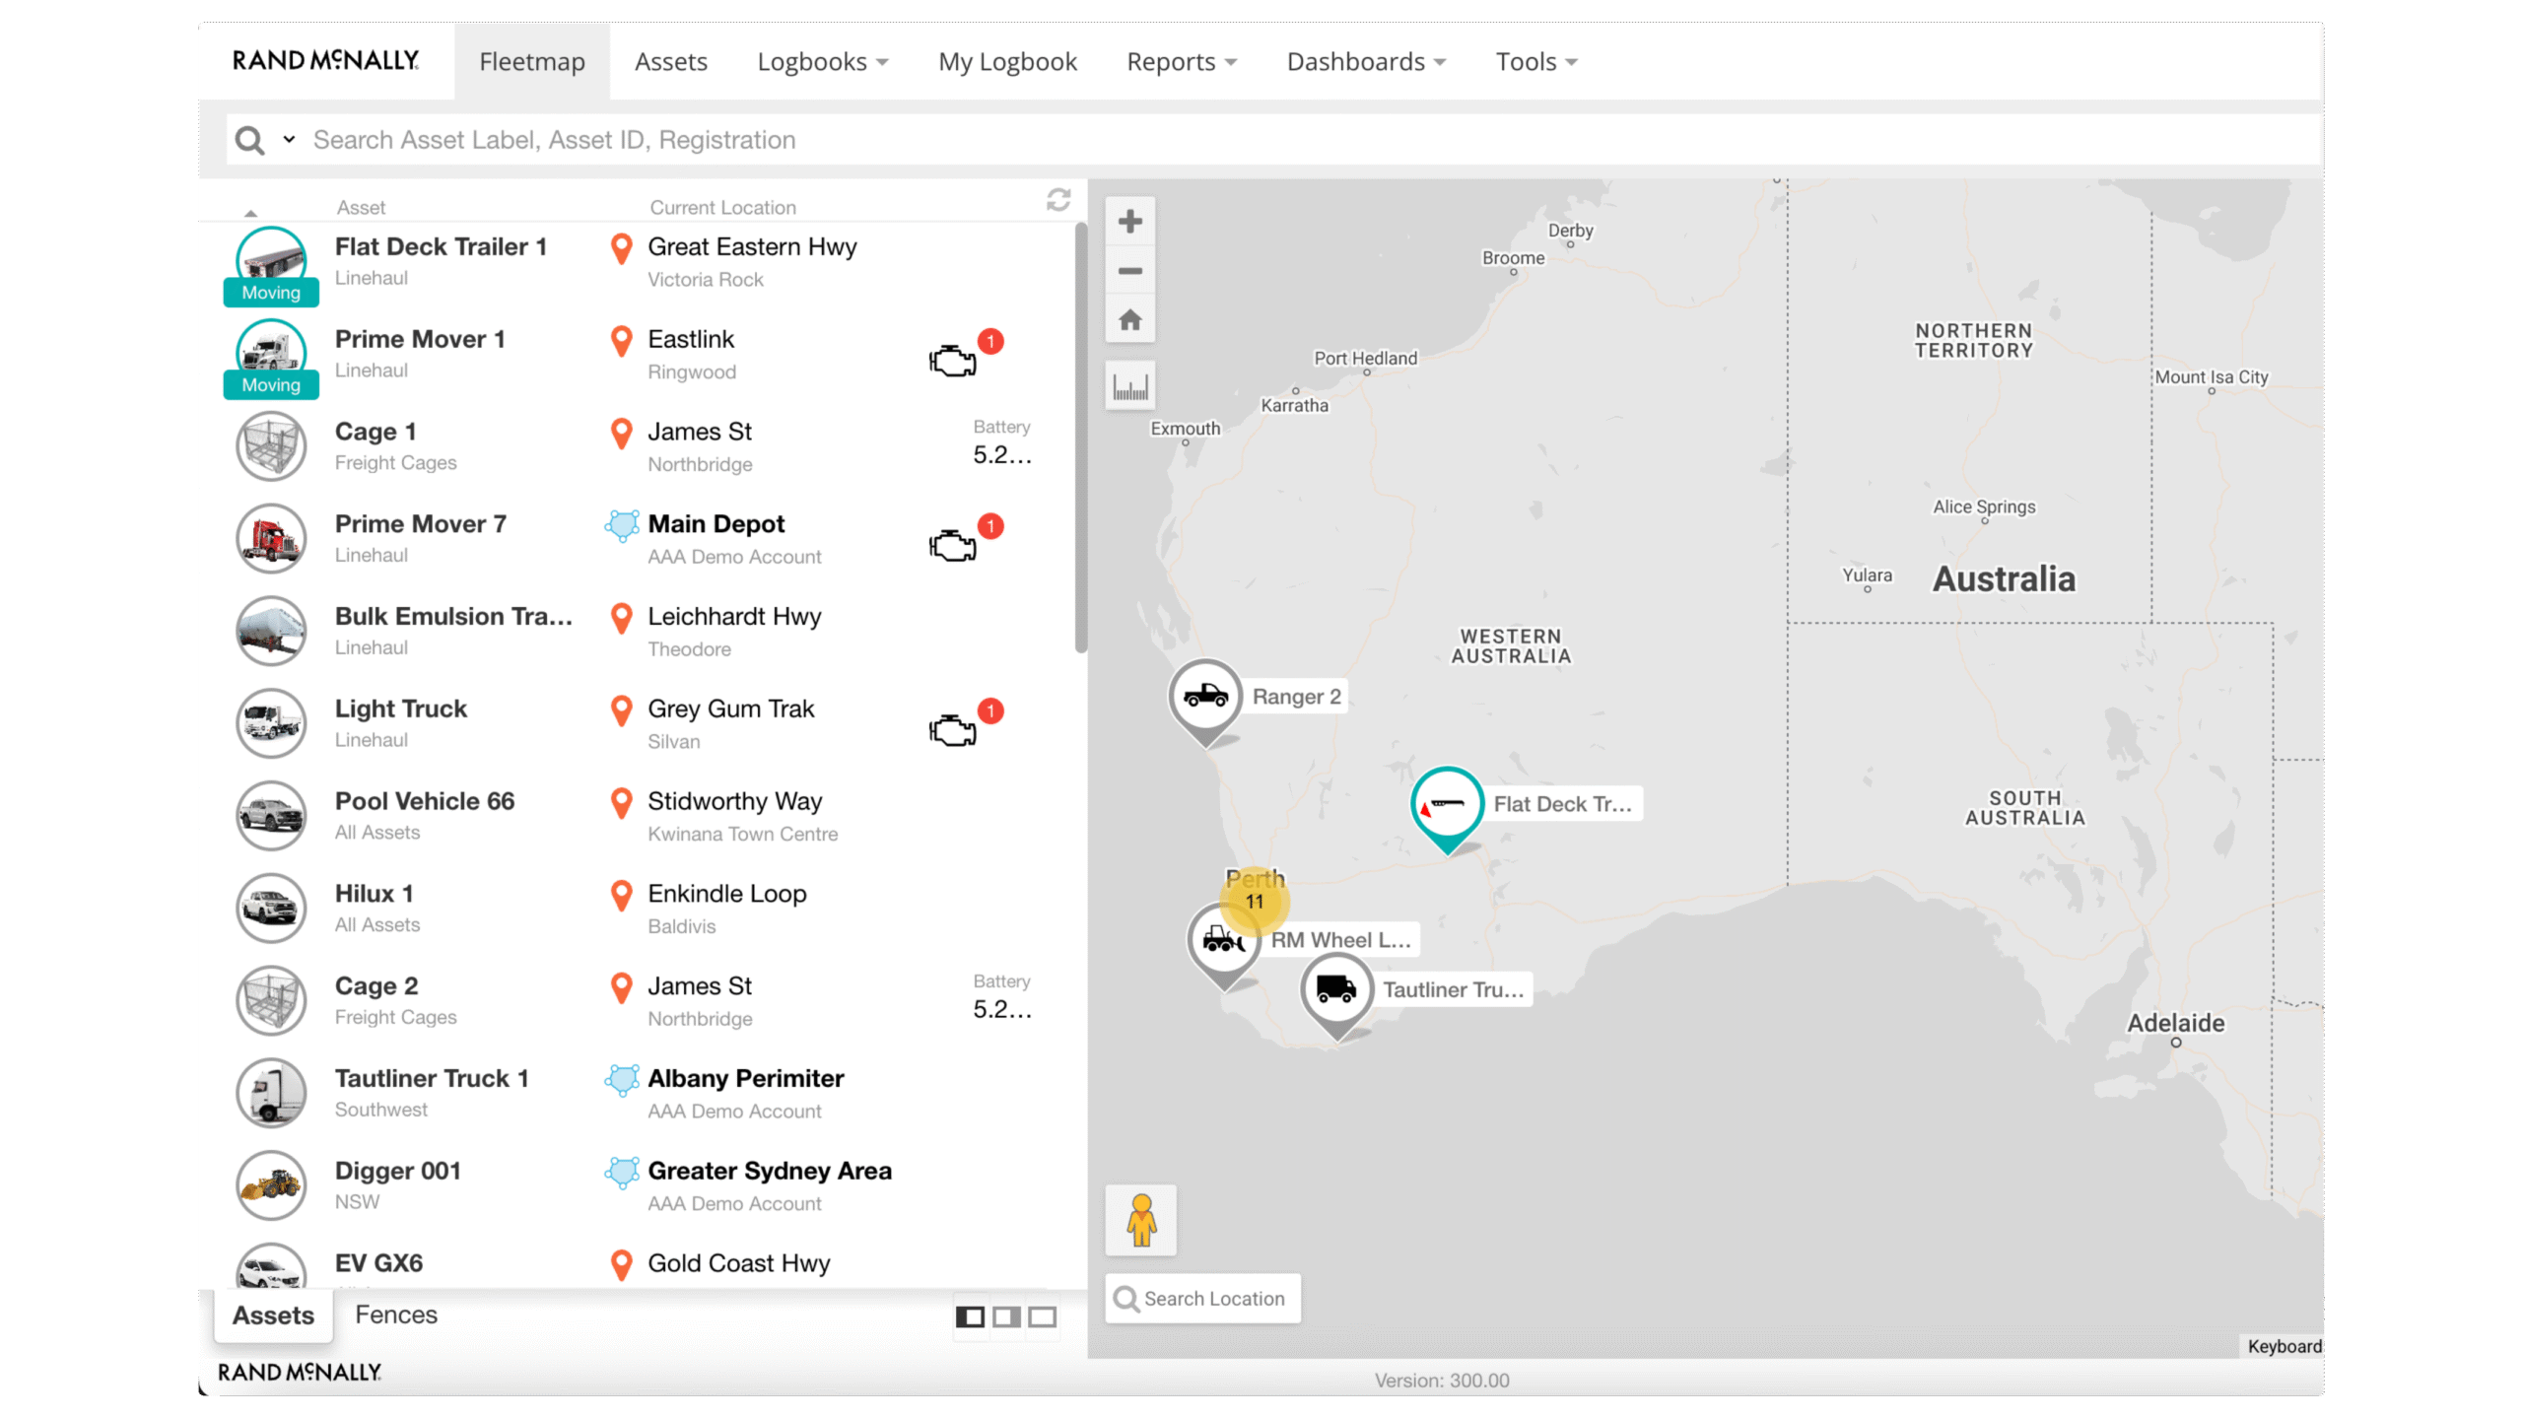Expand the Reports menu
Viewport: 2523px width, 1418px height.
point(1181,61)
